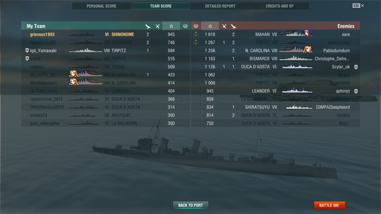Viewport: 381px width, 214px height.
Task: Click the Back to Port button
Action: (x=191, y=205)
